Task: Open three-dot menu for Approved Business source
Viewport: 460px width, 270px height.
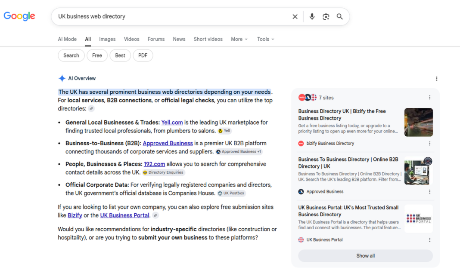Action: [x=429, y=192]
